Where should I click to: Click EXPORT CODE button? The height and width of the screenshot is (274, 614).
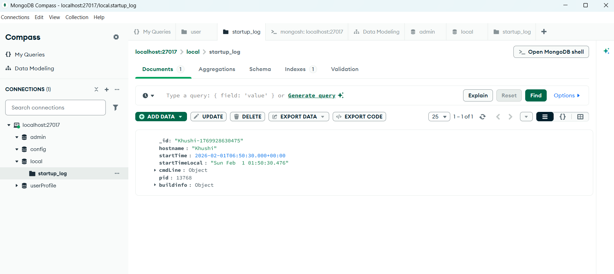click(x=359, y=117)
